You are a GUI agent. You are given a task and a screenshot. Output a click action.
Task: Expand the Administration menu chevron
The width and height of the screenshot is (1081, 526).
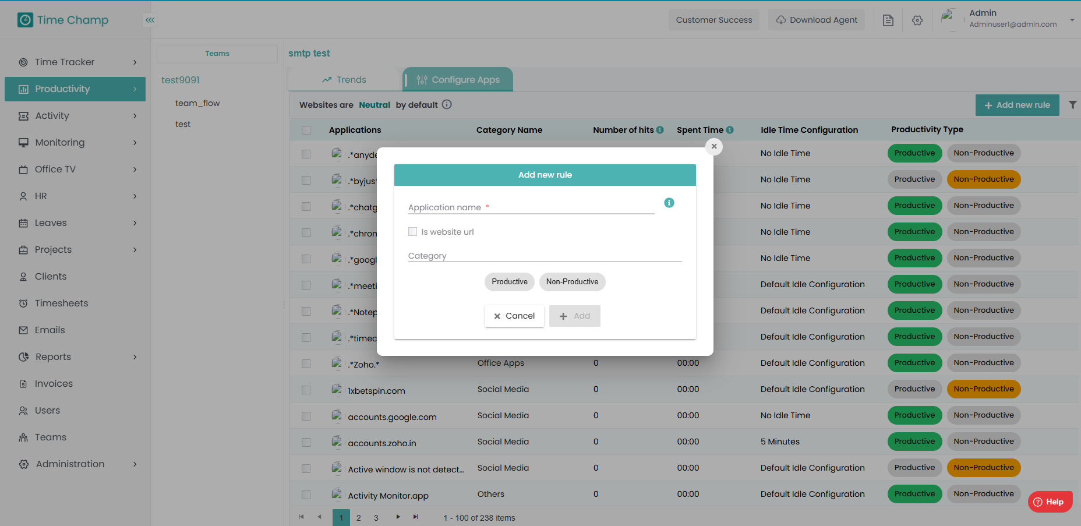click(x=135, y=464)
